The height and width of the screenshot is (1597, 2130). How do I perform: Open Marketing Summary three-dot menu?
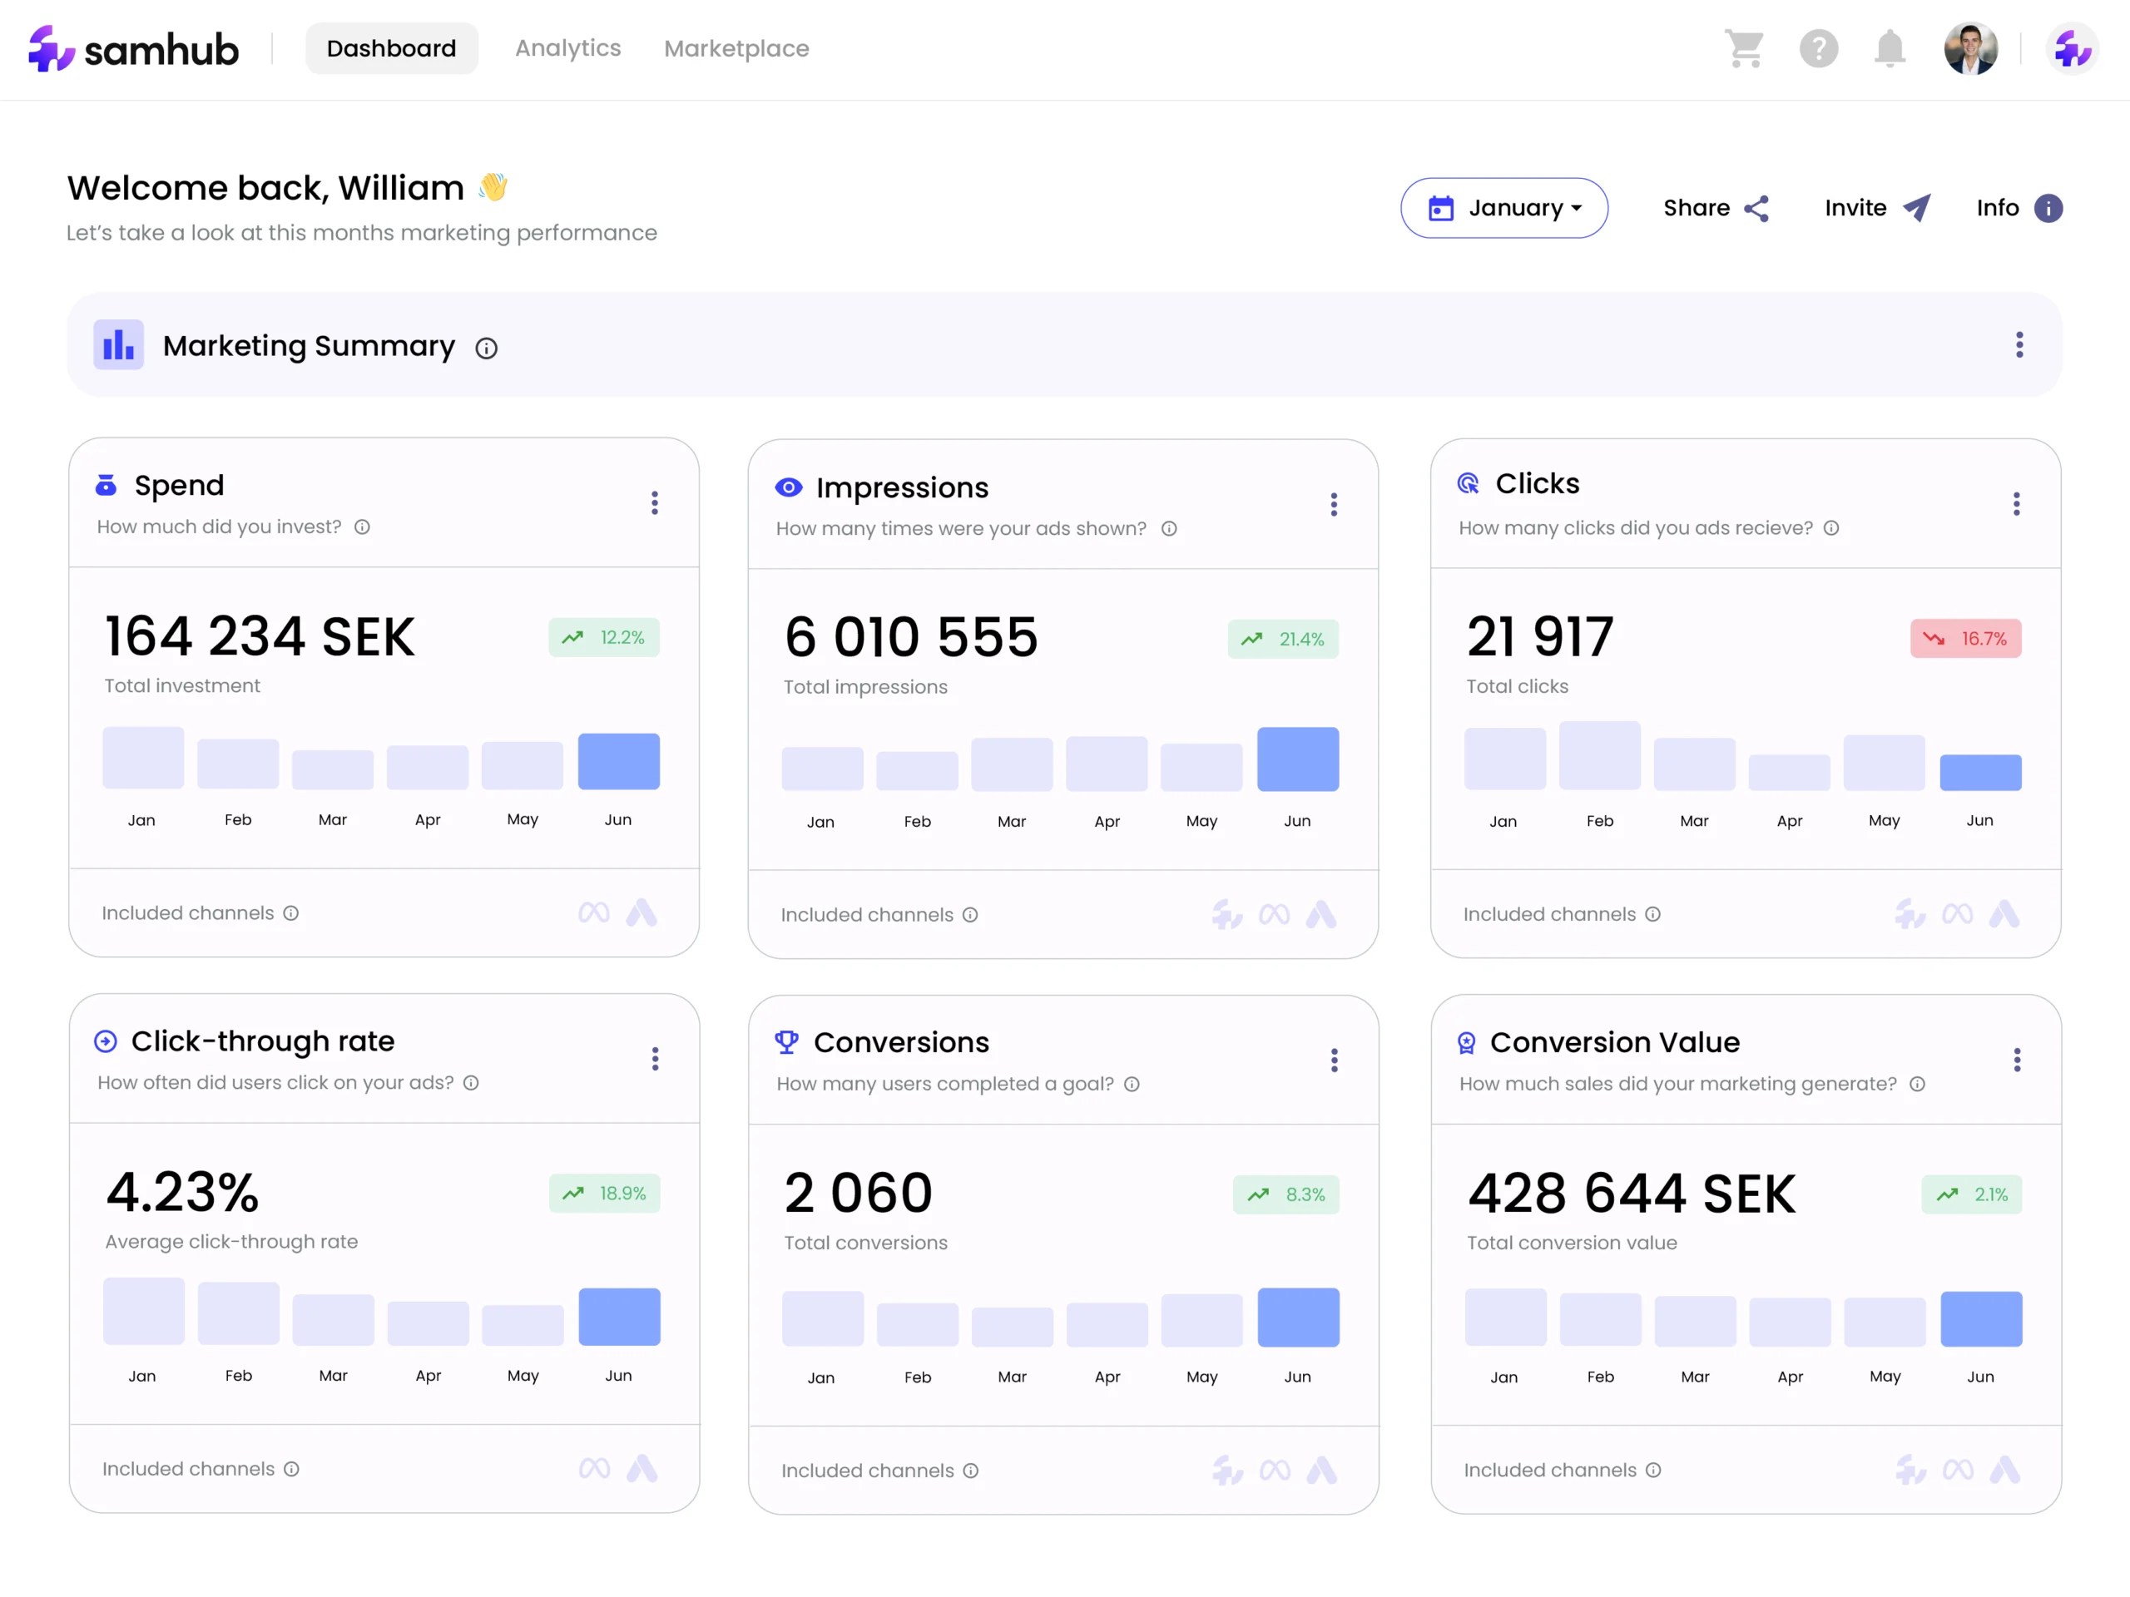coord(2019,344)
